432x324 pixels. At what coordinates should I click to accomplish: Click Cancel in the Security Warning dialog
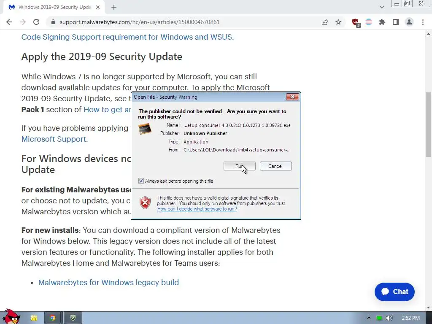coord(275,166)
